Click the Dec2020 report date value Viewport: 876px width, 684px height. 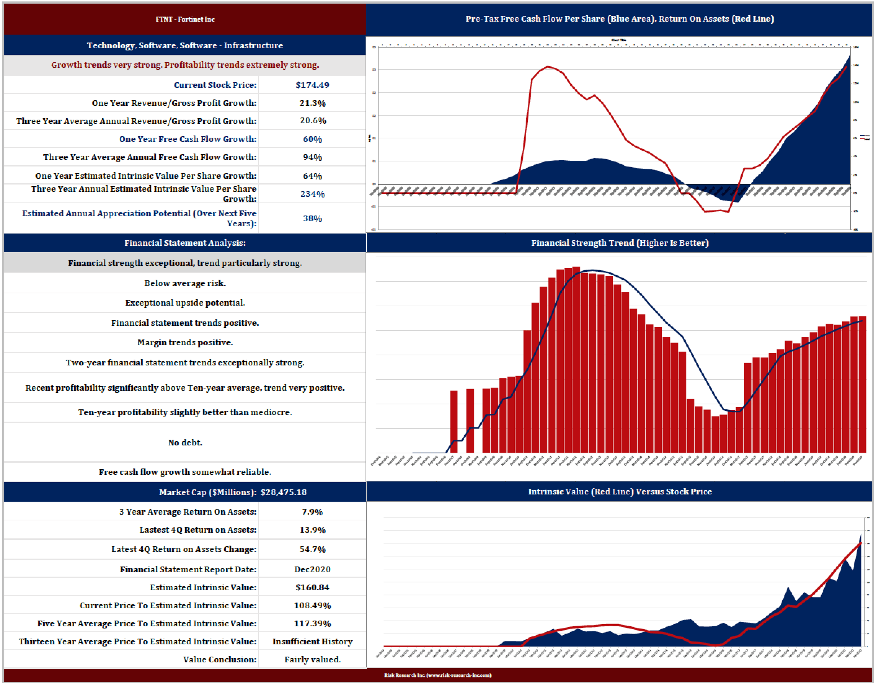[313, 569]
